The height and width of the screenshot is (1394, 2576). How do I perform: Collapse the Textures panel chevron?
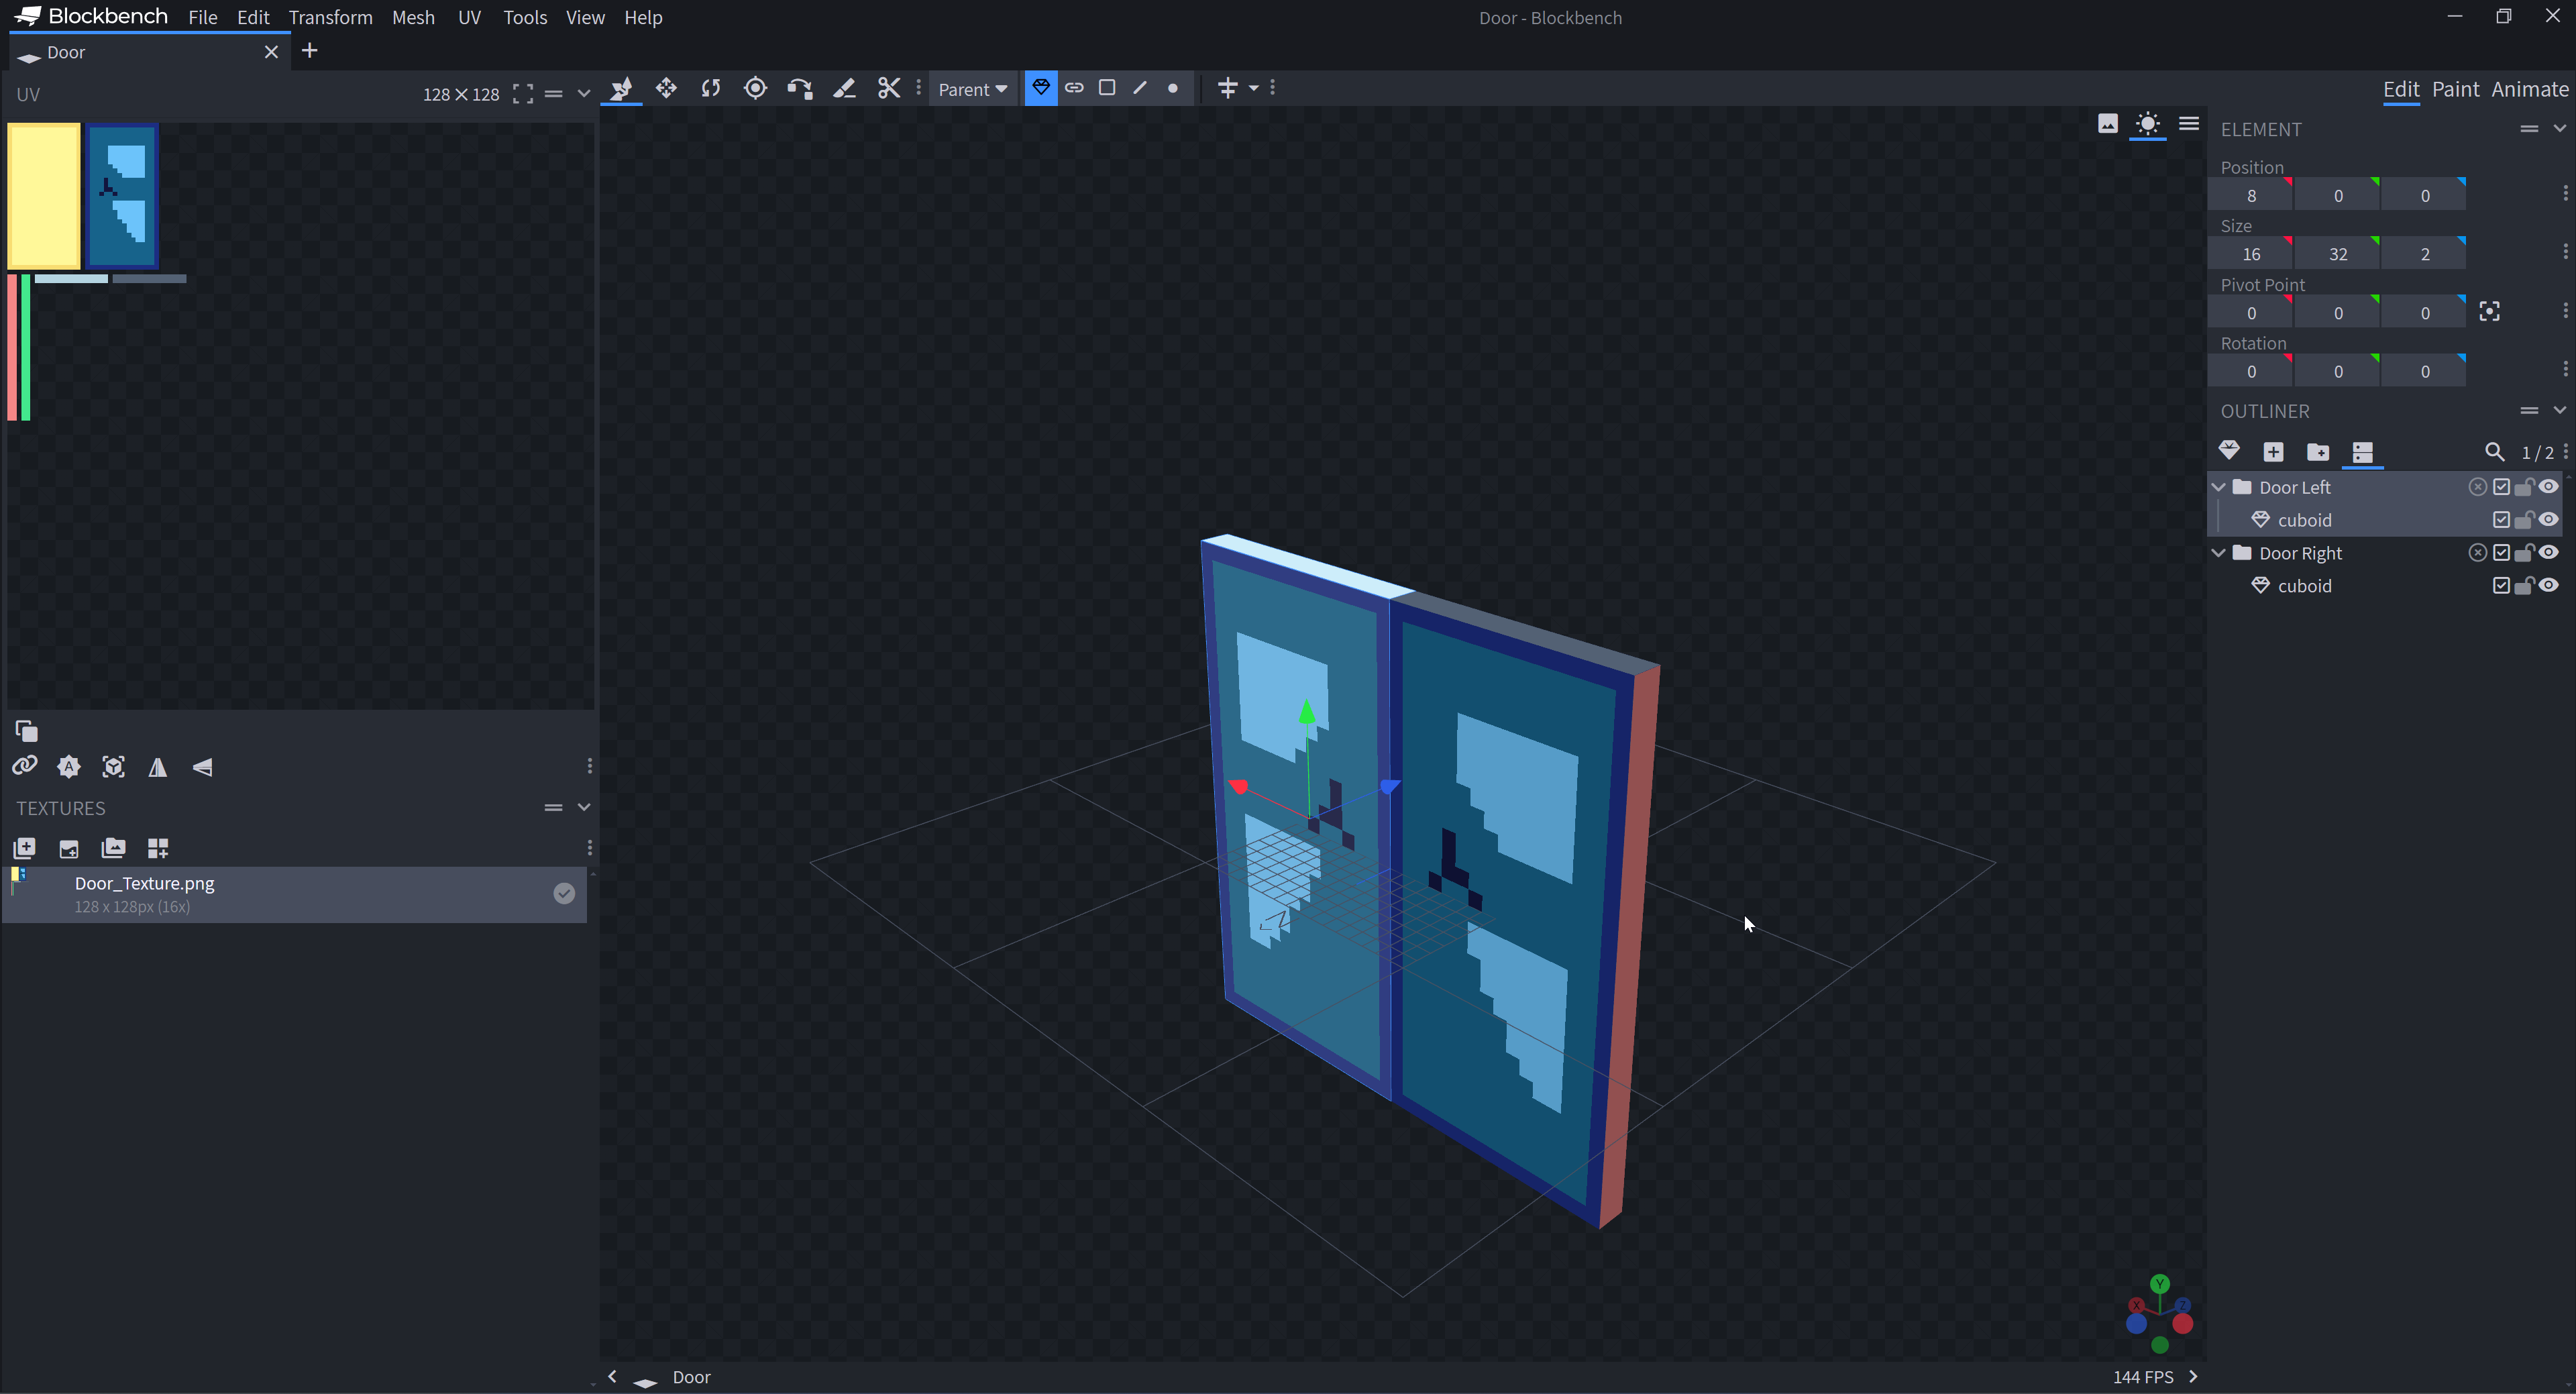[x=584, y=807]
